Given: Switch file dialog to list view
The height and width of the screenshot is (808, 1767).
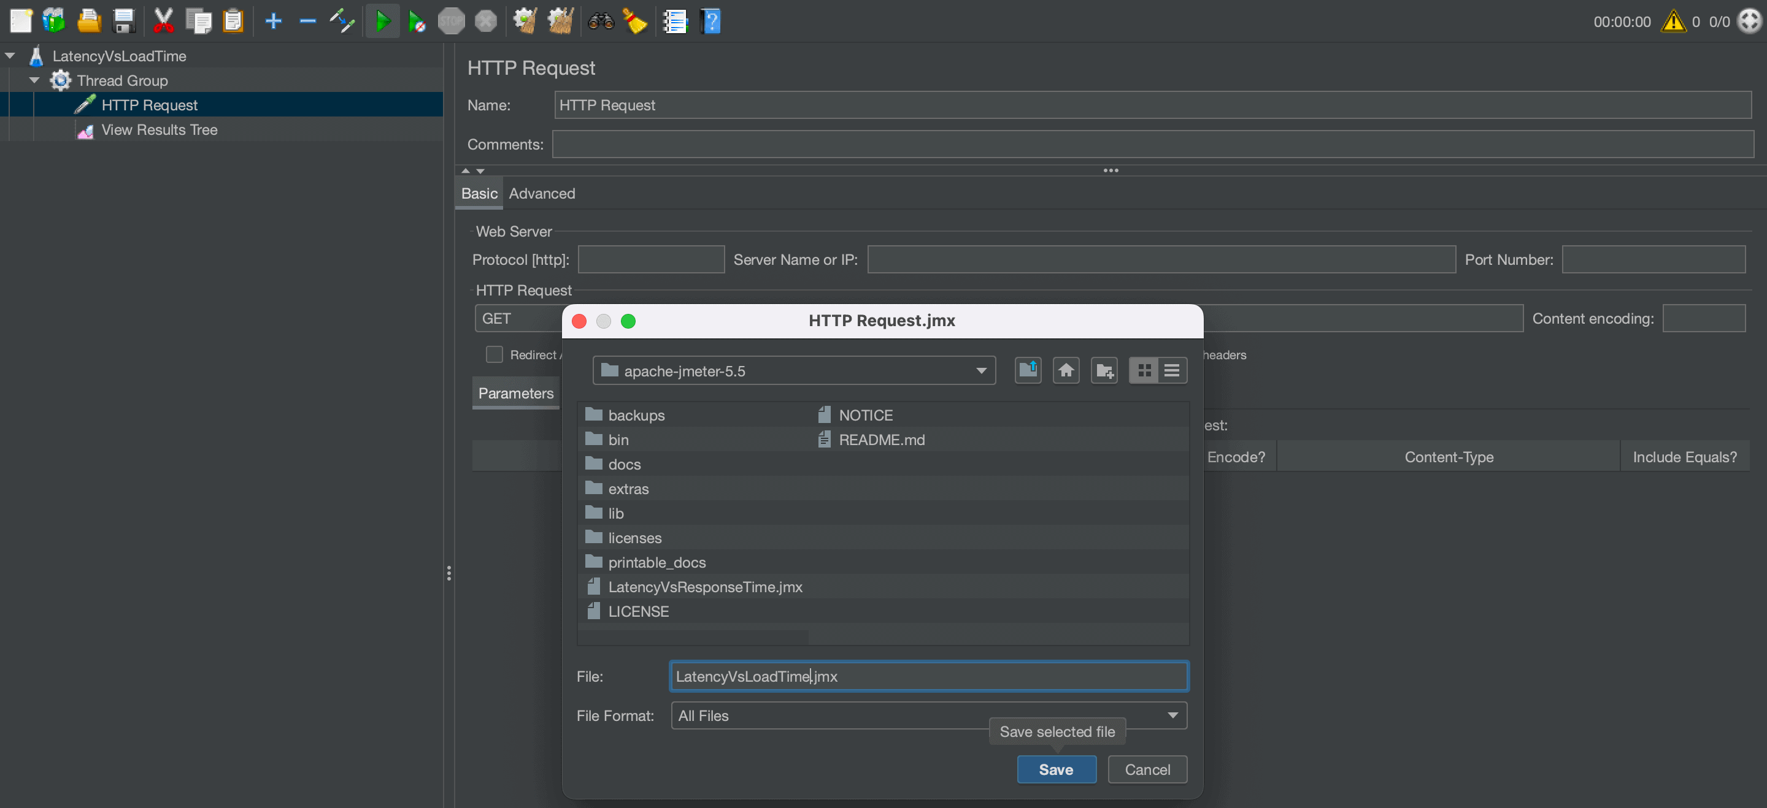Looking at the screenshot, I should 1172,371.
